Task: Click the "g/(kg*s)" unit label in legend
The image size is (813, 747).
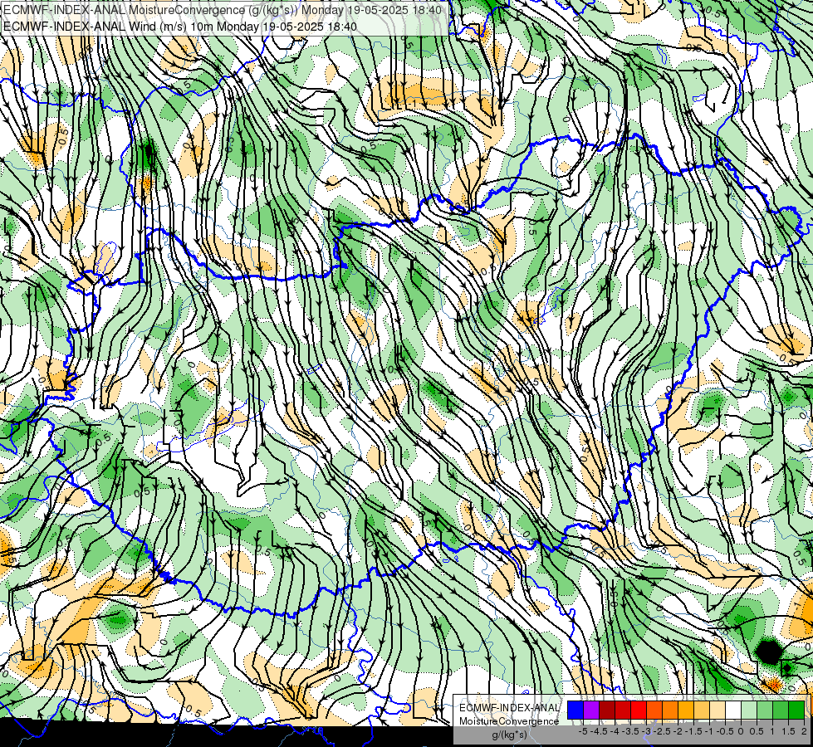Action: coord(510,735)
